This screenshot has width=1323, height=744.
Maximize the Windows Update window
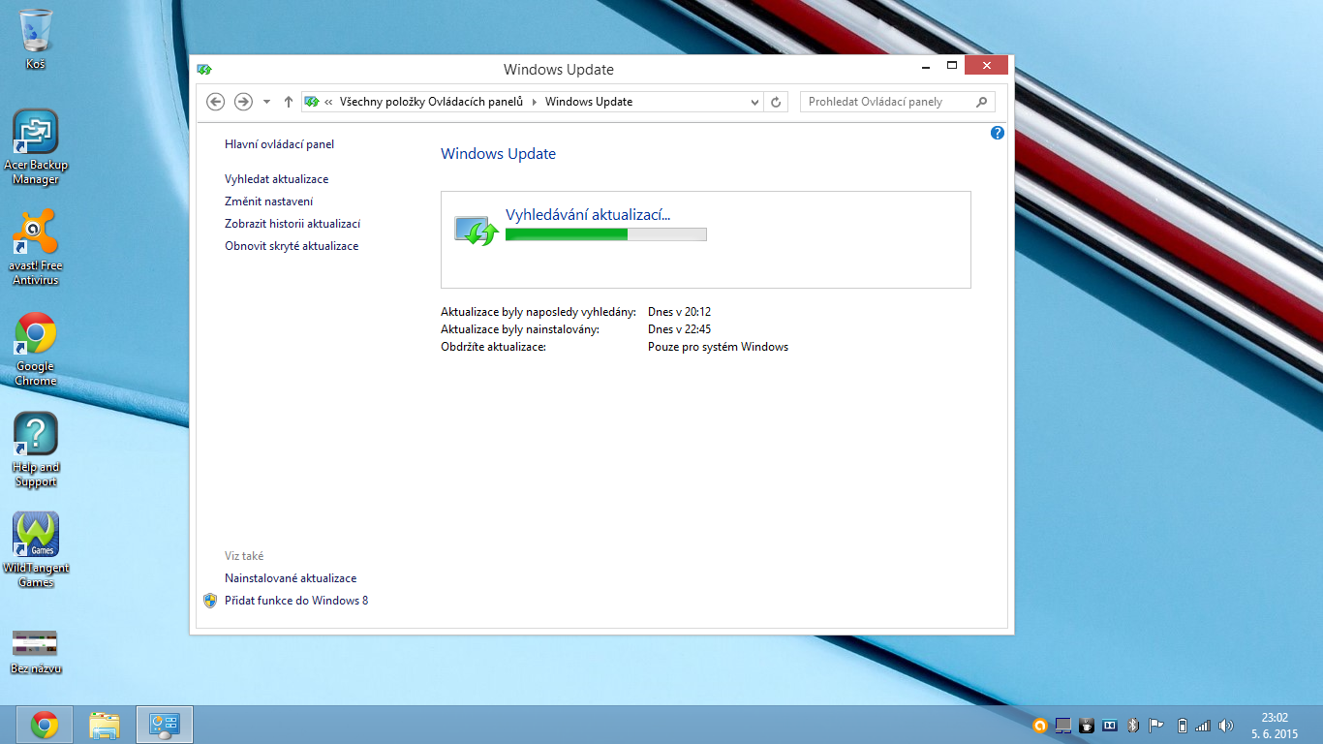point(952,66)
